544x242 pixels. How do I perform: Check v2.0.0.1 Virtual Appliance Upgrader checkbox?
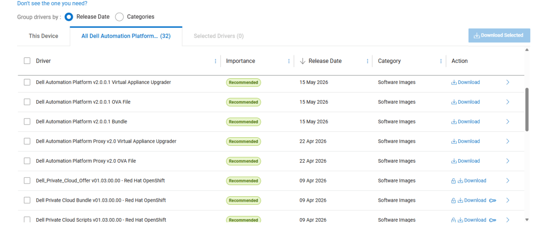coord(27,82)
